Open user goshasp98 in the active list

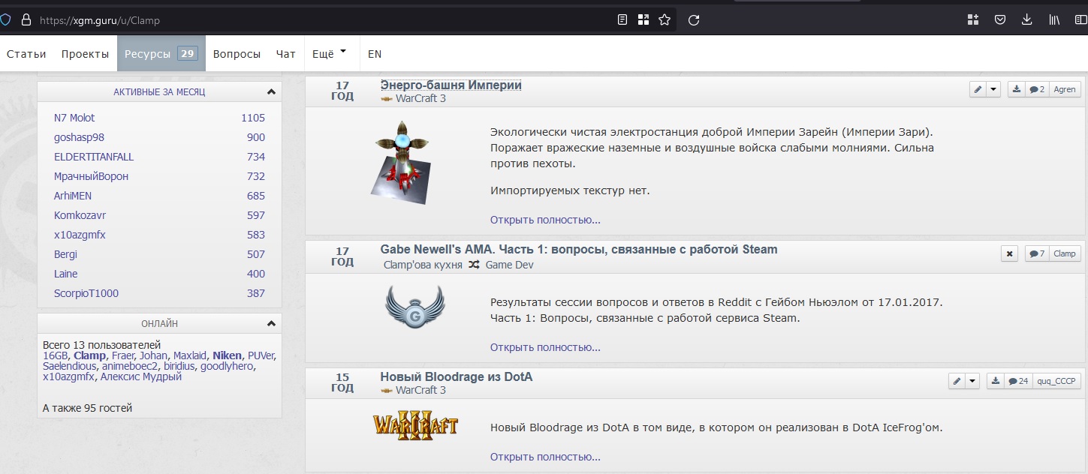(79, 137)
